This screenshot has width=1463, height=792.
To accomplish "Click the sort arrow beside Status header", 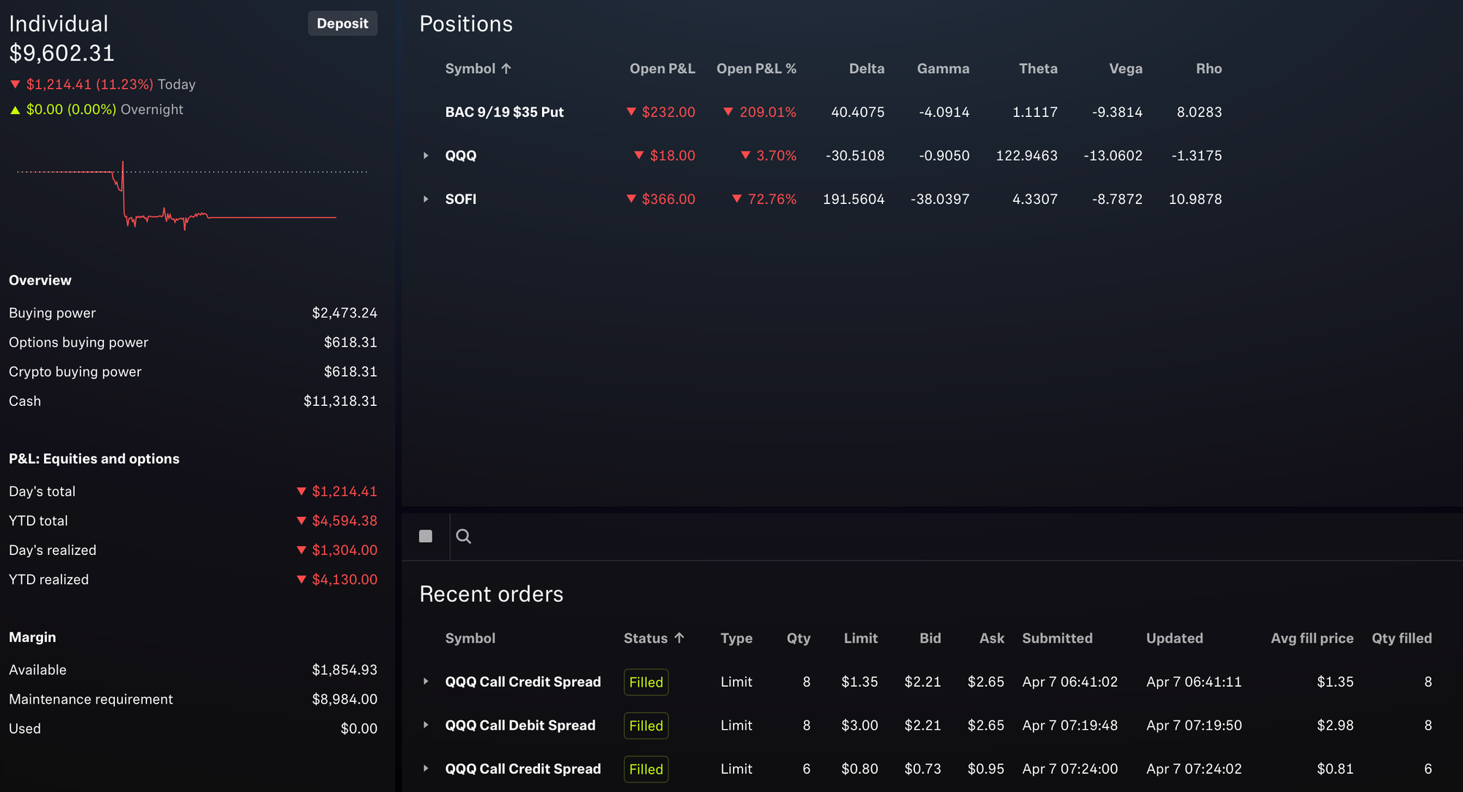I will [680, 638].
